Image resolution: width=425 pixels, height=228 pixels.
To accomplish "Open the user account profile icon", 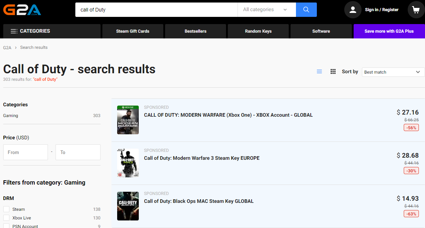I will [353, 10].
